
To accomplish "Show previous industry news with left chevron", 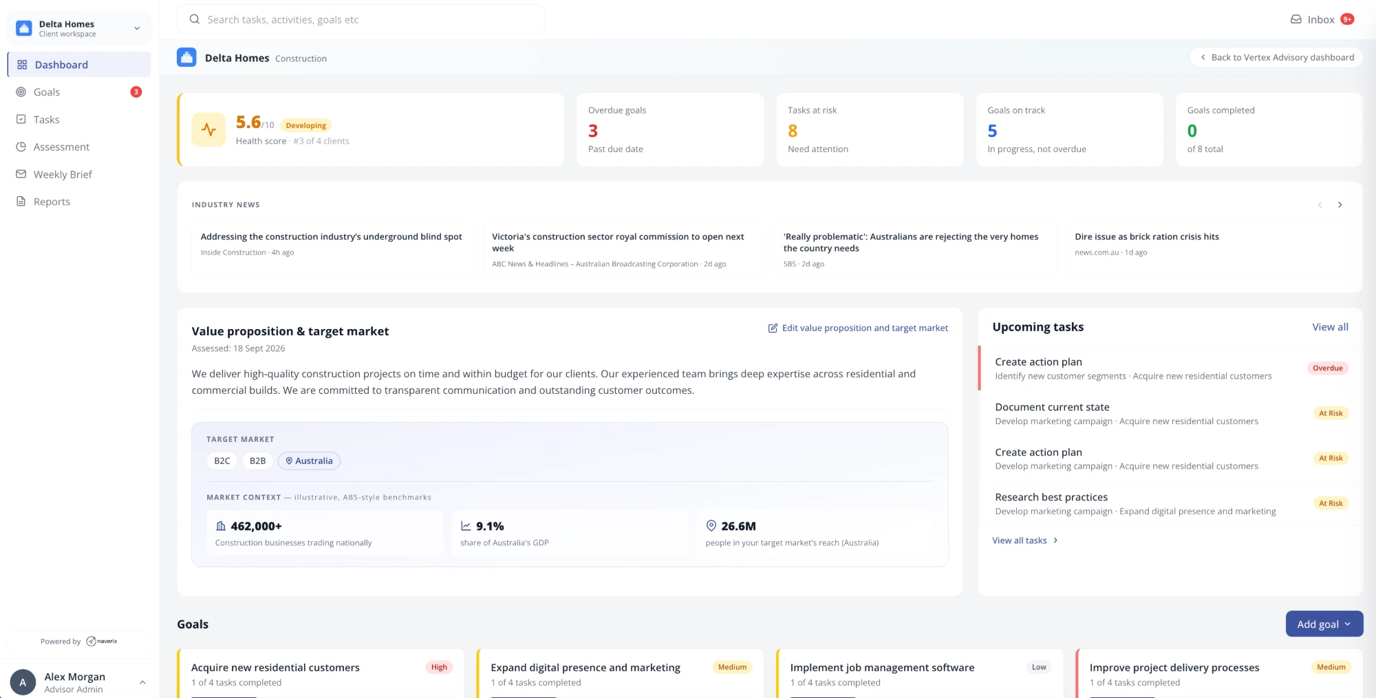I will (x=1320, y=204).
